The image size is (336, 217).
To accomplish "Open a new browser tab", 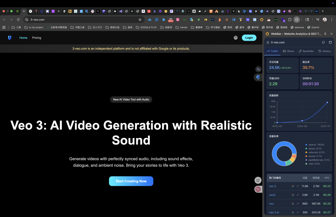I will 323,11.
